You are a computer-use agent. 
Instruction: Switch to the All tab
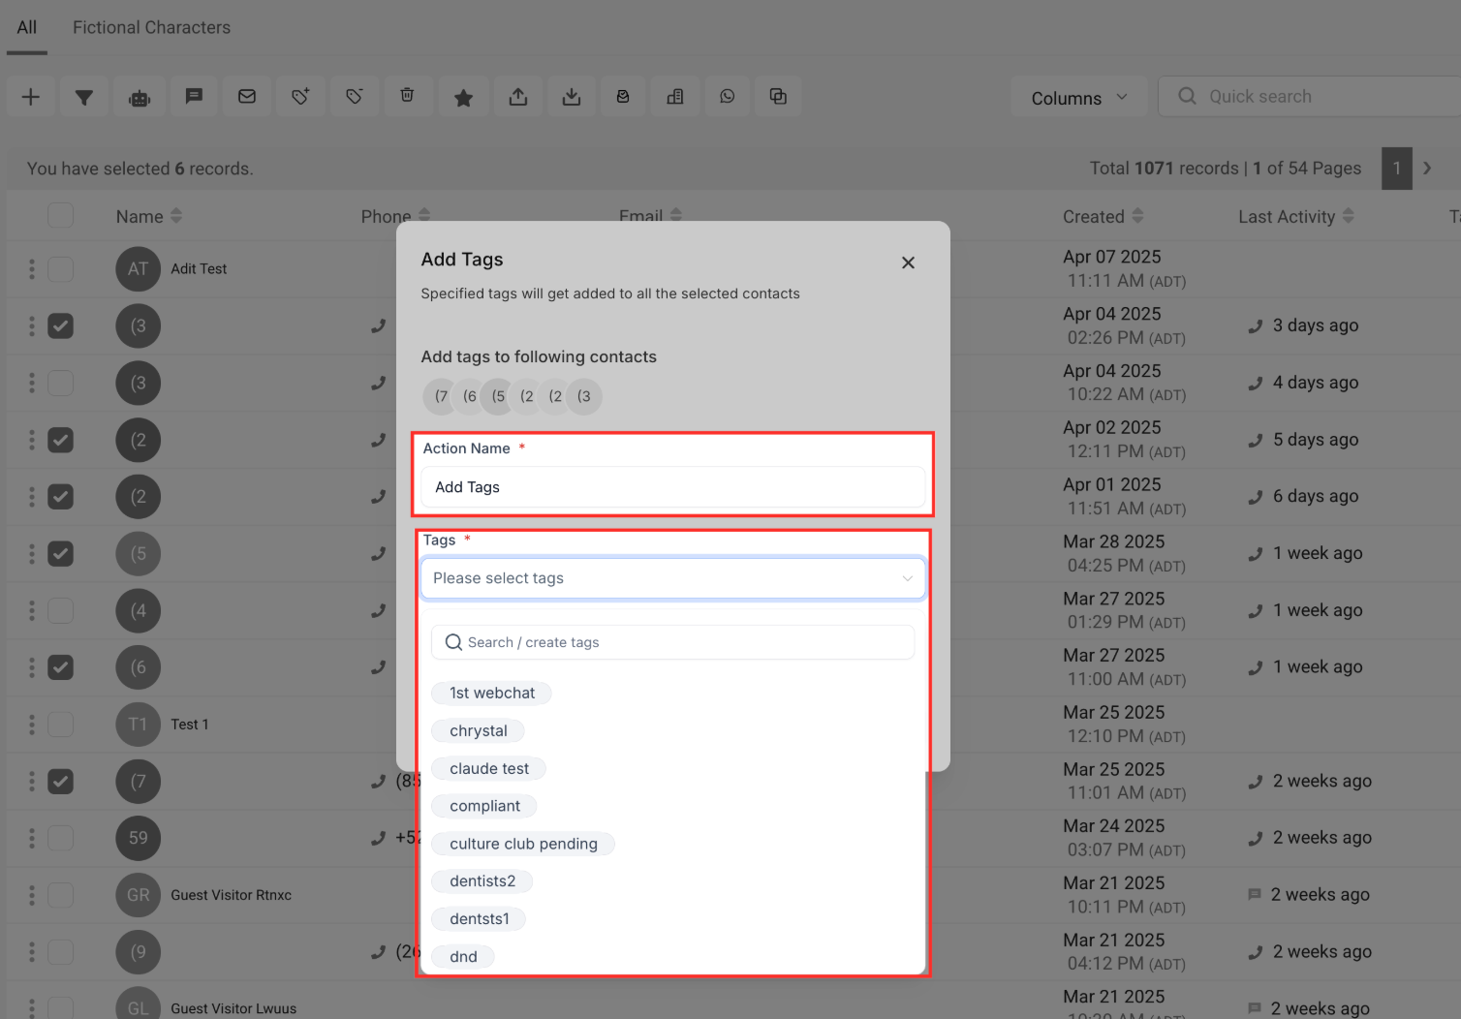pos(27,27)
